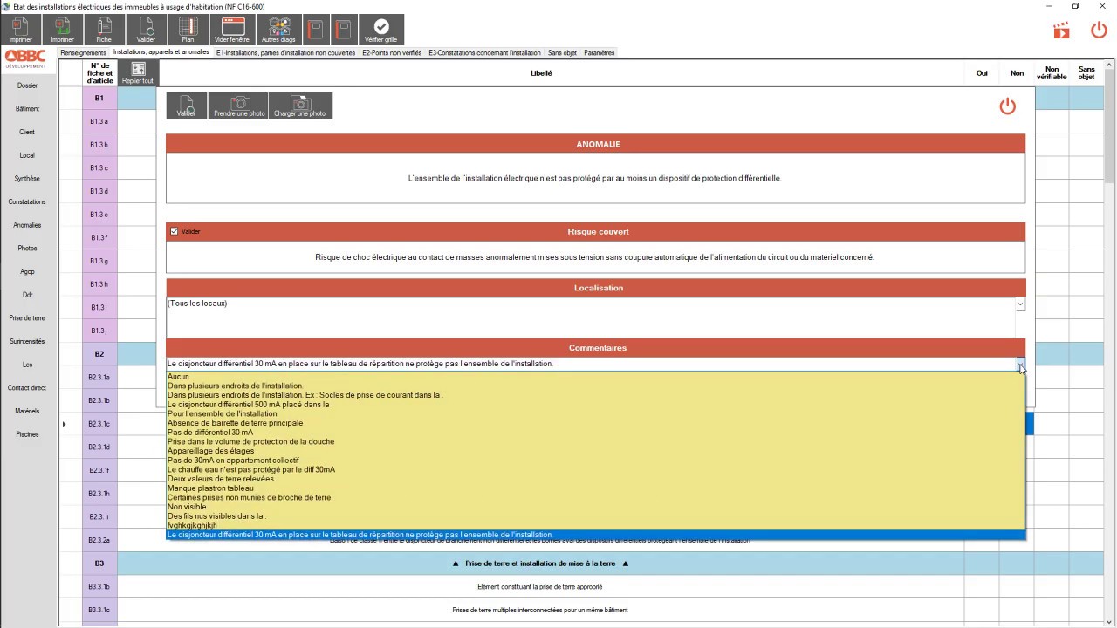The height and width of the screenshot is (628, 1117).
Task: Click the B1.3 a row header cell
Action: pos(99,121)
